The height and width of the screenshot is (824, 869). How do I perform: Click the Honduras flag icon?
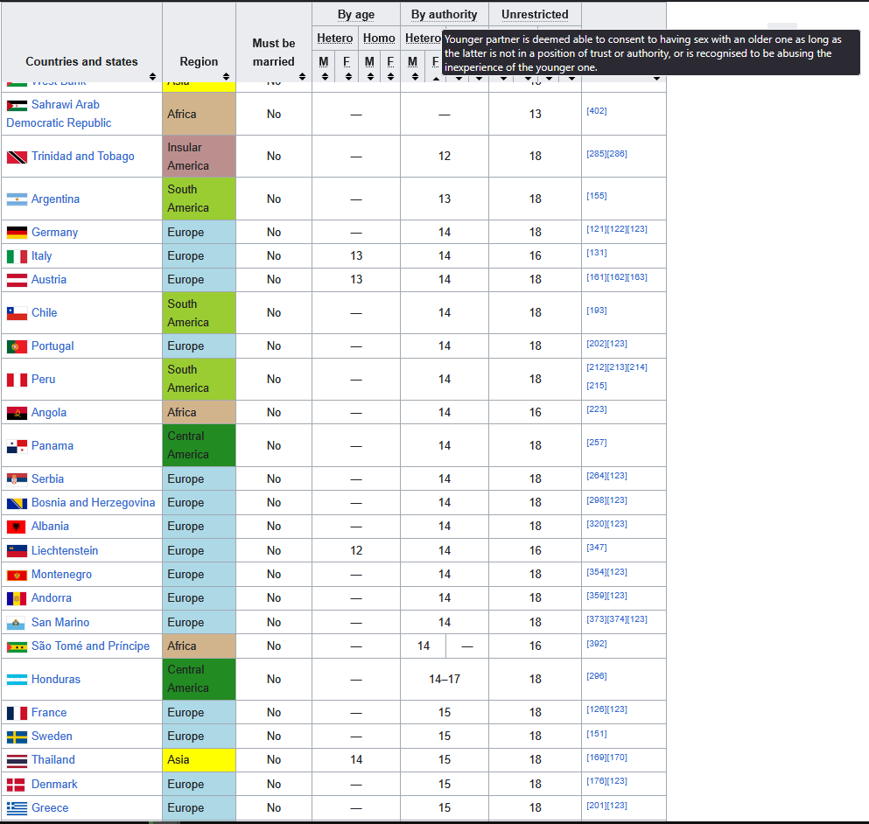(x=17, y=680)
